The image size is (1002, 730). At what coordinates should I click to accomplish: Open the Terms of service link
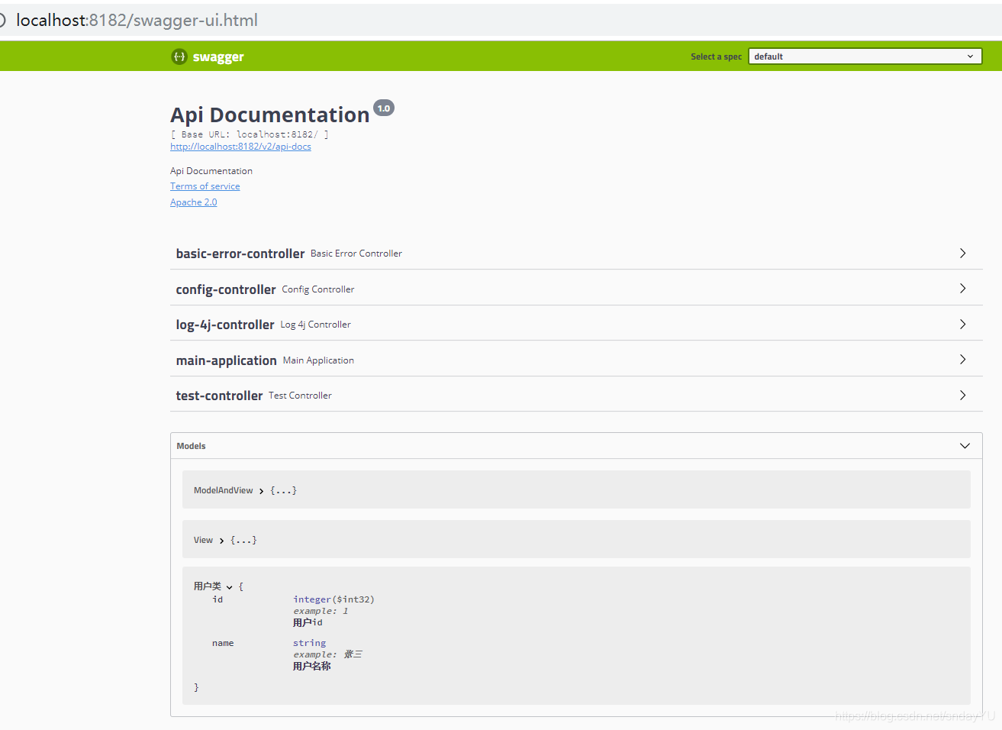pyautogui.click(x=205, y=186)
